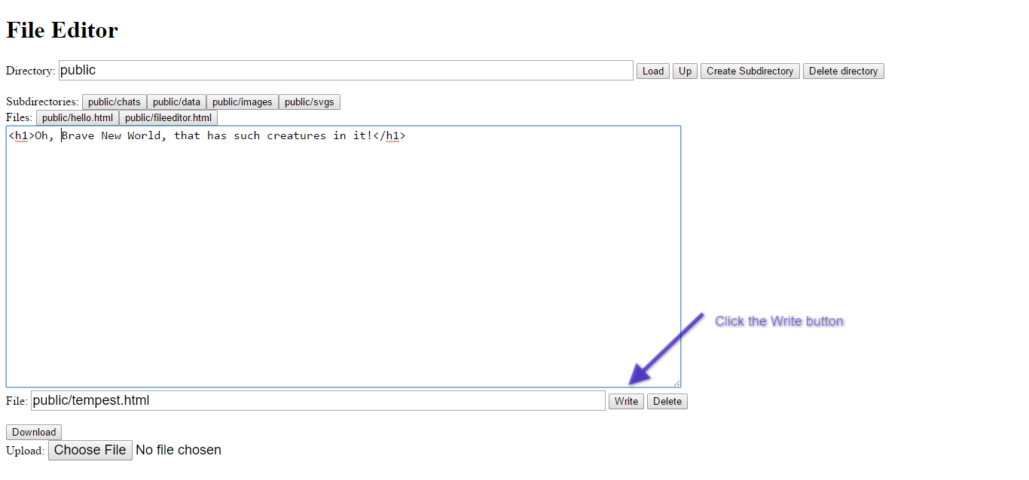Click the Delete button beside Write

[x=667, y=401]
